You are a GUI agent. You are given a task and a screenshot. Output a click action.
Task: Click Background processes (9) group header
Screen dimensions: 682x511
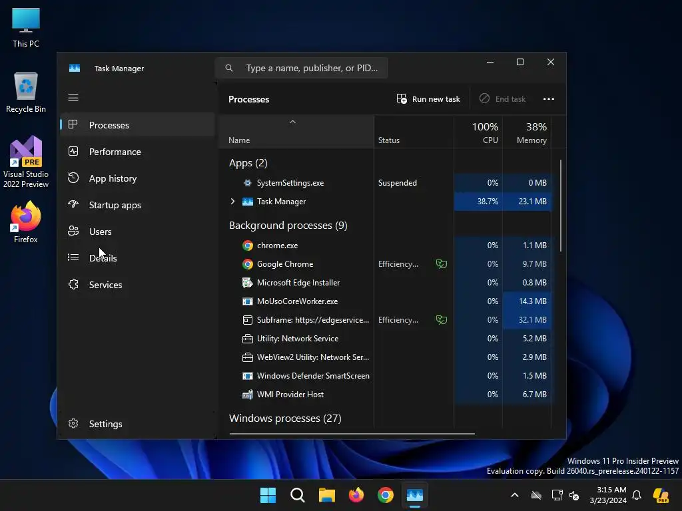pos(288,226)
